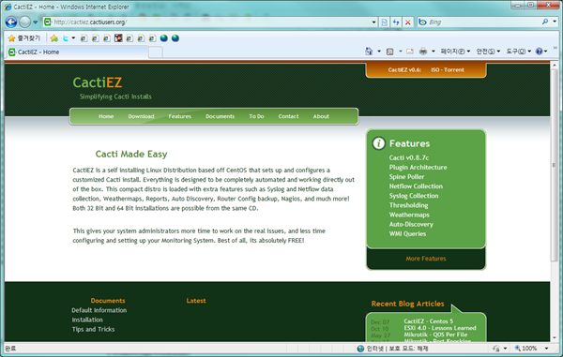Click the Torrent link in orange banner

tap(454, 70)
